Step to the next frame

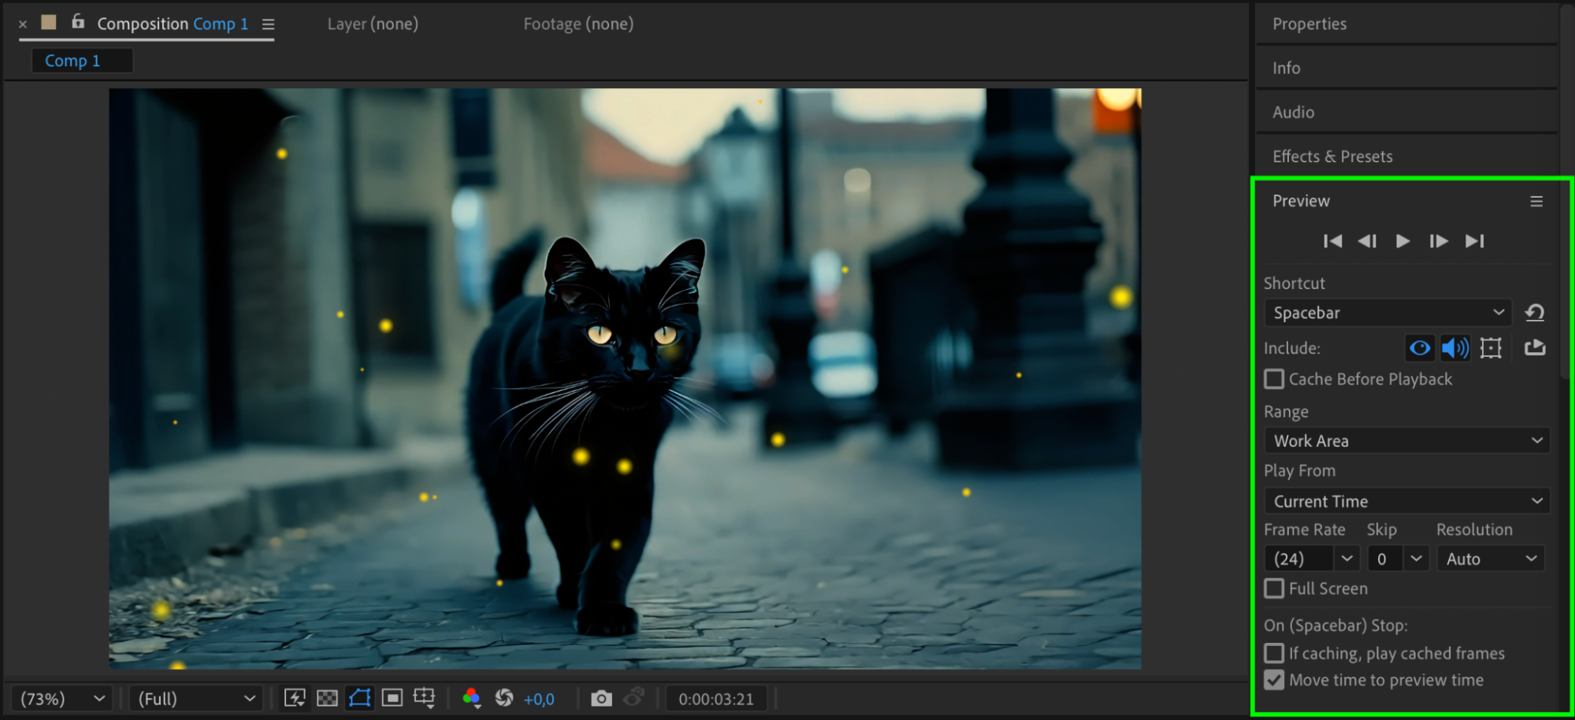pyautogui.click(x=1438, y=241)
